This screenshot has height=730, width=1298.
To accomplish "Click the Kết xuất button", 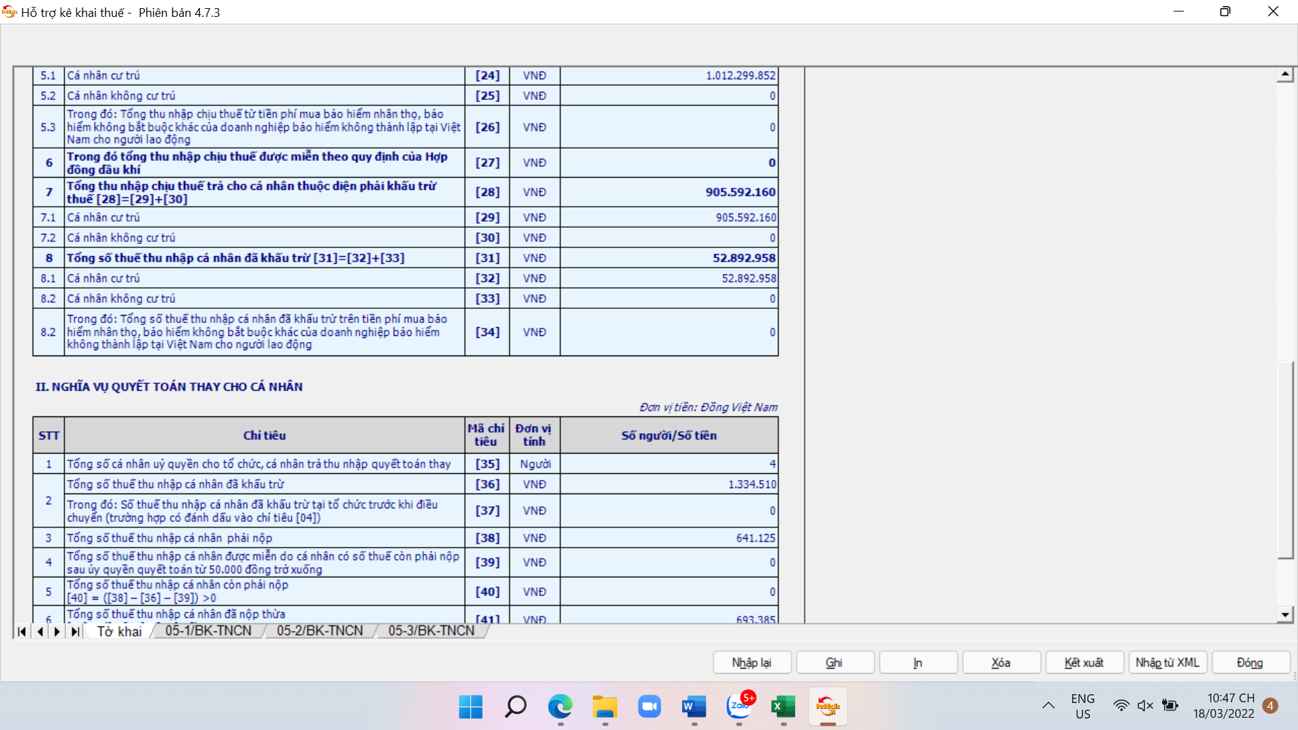I will pos(1084,662).
